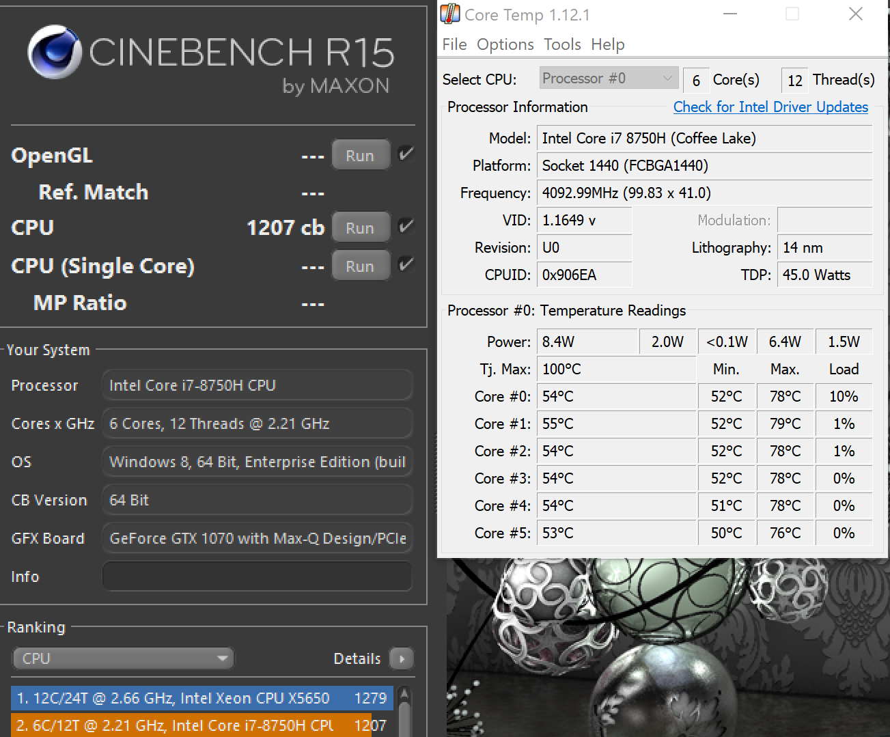890x737 pixels.
Task: Open the Select CPU Processor #0 dropdown
Action: (609, 79)
